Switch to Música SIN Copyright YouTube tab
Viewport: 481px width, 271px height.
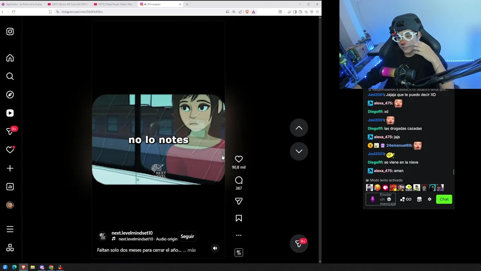pos(68,4)
